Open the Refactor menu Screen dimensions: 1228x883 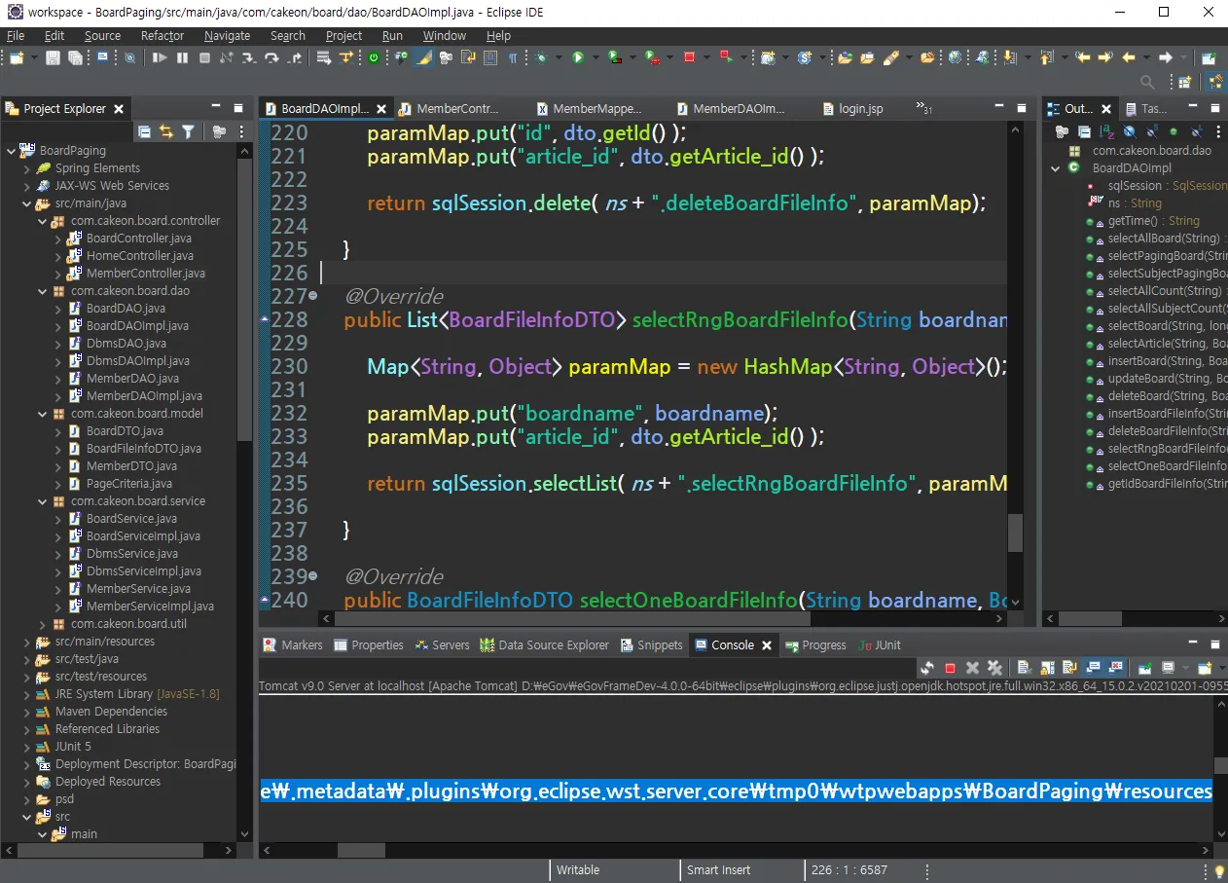pyautogui.click(x=162, y=36)
